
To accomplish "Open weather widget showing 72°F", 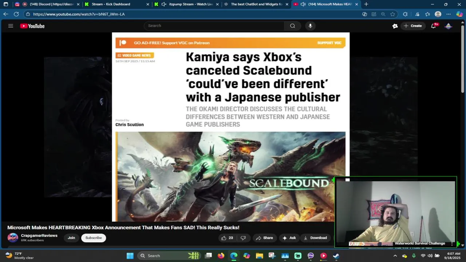I will 20,256.
